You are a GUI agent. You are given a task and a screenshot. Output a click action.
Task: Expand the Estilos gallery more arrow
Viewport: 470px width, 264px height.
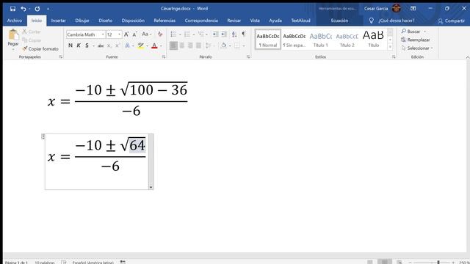pyautogui.click(x=390, y=46)
